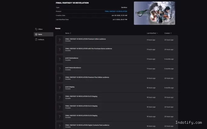Sort items by Last Modified column

(x=152, y=33)
